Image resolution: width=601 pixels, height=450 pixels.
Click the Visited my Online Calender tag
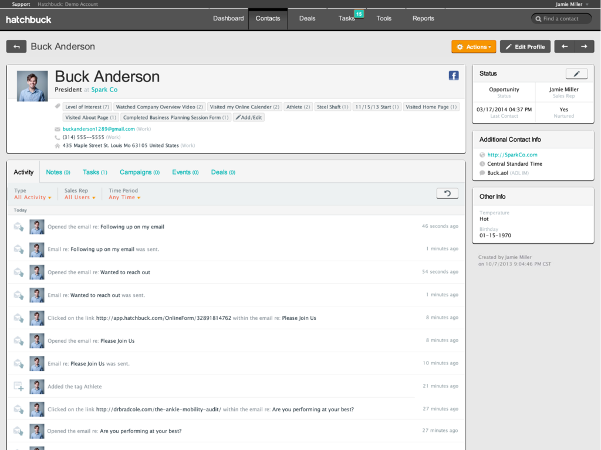point(245,107)
